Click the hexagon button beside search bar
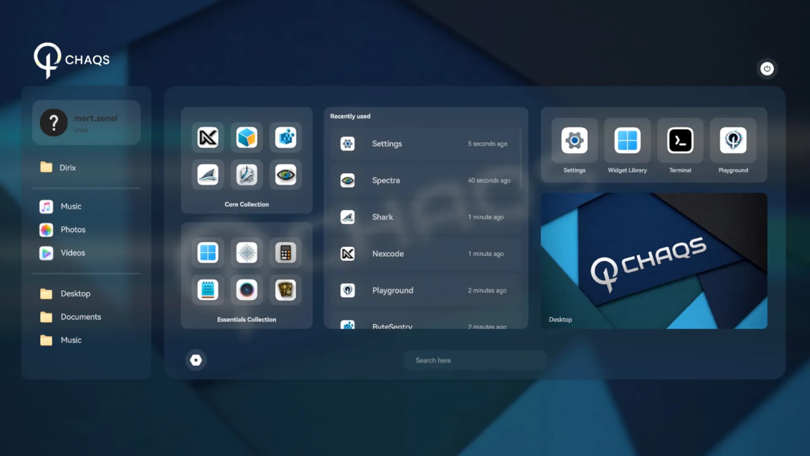This screenshot has height=456, width=810. 196,360
